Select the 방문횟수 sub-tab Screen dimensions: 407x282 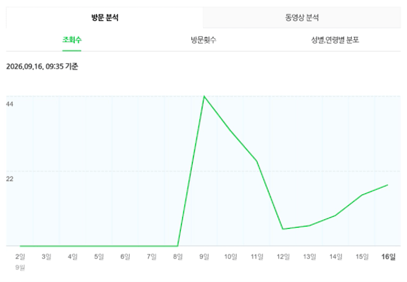[203, 40]
